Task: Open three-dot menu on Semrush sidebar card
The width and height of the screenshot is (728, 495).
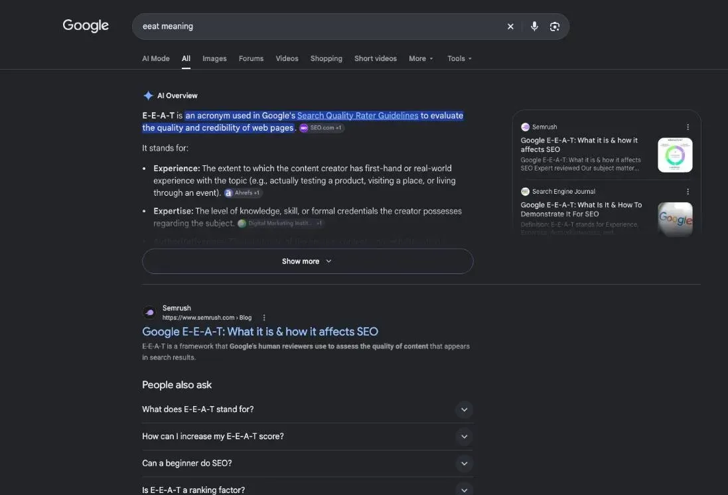Action: click(x=688, y=127)
